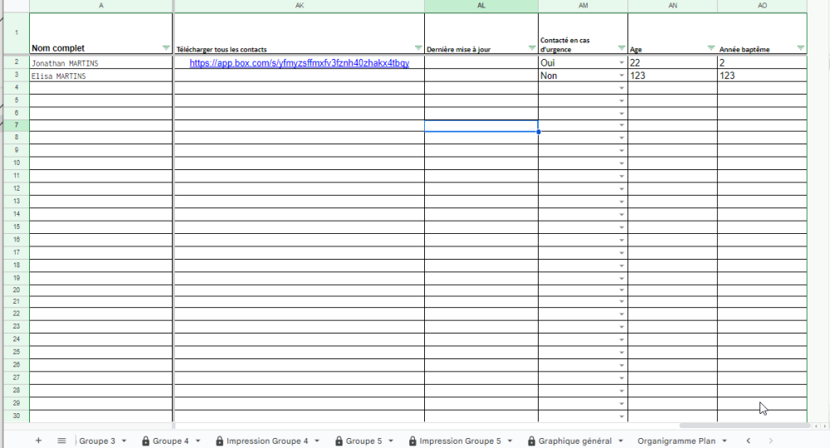Viewport: 830px width, 448px height.
Task: Open row 15 emergency contact dropdown
Action: [622, 227]
